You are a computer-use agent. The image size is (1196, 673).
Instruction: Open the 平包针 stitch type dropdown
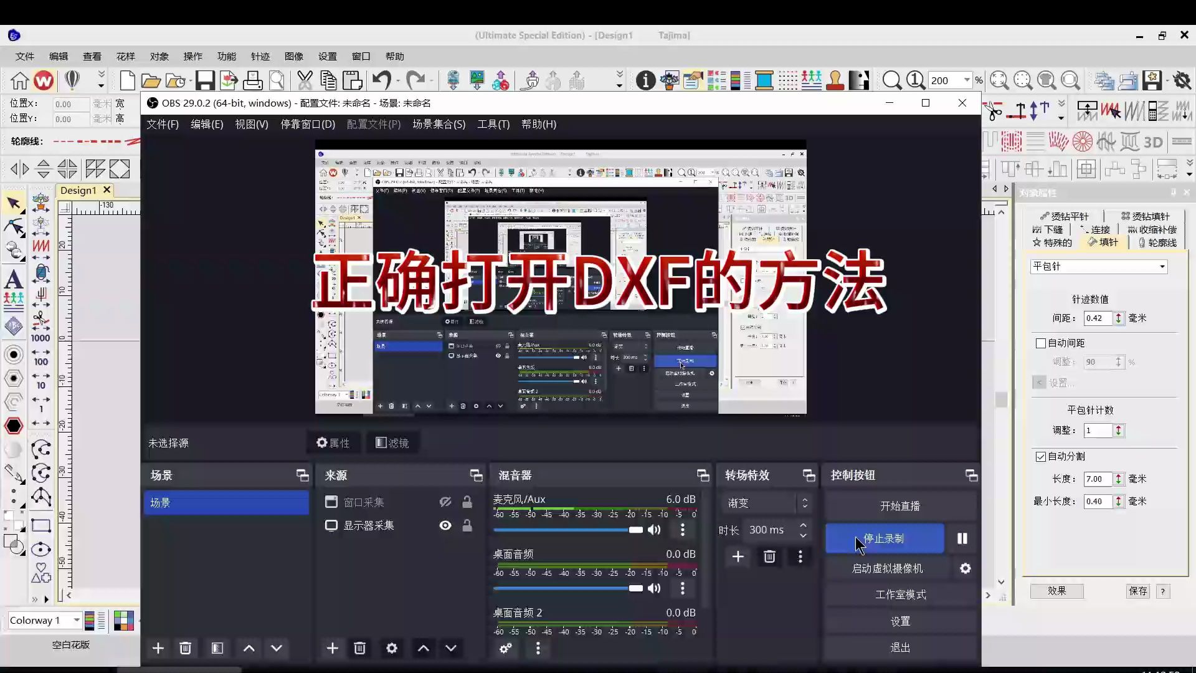pos(1099,267)
